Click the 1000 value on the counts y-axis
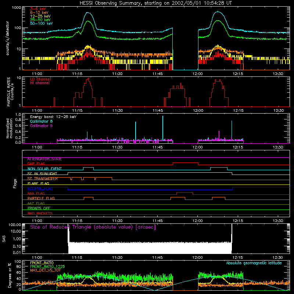294x294 pixels. (17, 8)
